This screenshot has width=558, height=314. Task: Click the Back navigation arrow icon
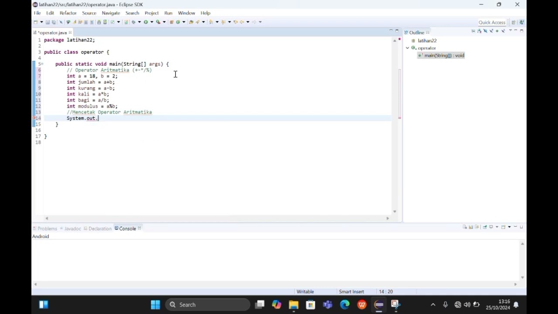pos(242,22)
